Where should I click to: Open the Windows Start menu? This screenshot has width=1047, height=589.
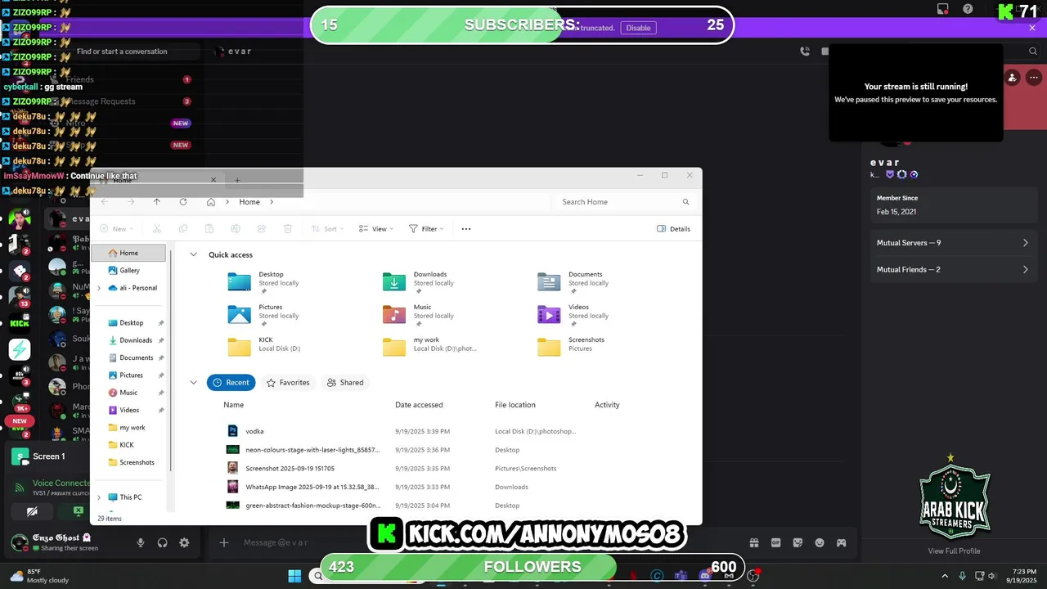click(294, 576)
